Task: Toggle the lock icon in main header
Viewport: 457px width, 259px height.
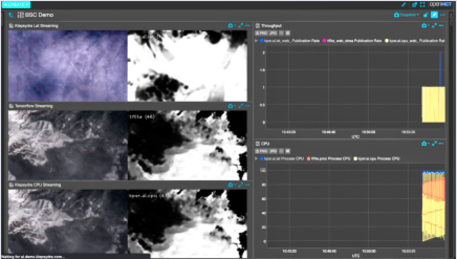Action: coord(426,15)
